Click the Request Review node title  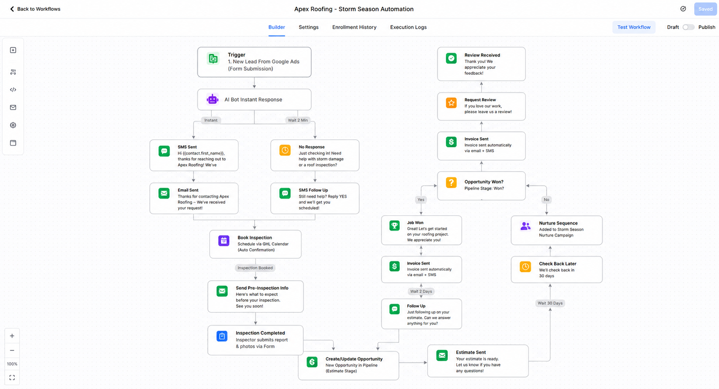click(x=480, y=100)
